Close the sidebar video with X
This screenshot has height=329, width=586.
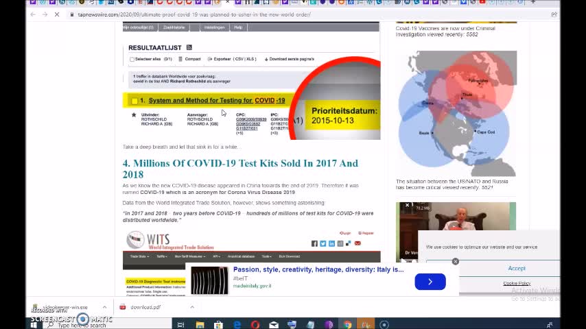coord(407,205)
